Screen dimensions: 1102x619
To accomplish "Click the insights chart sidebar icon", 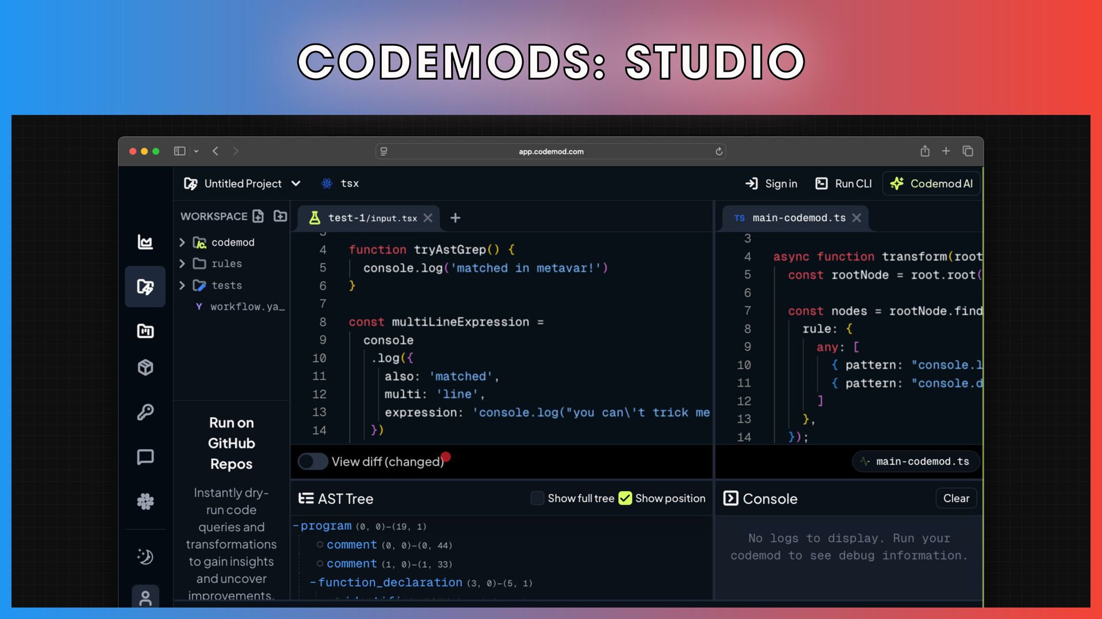I will pos(145,242).
